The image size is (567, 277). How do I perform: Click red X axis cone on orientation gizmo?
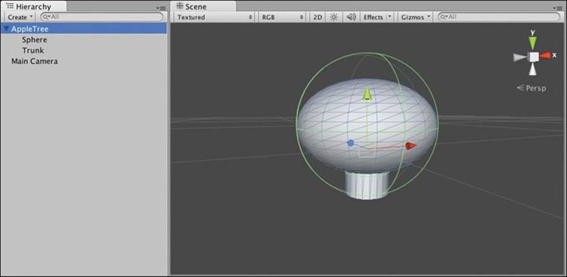click(545, 55)
